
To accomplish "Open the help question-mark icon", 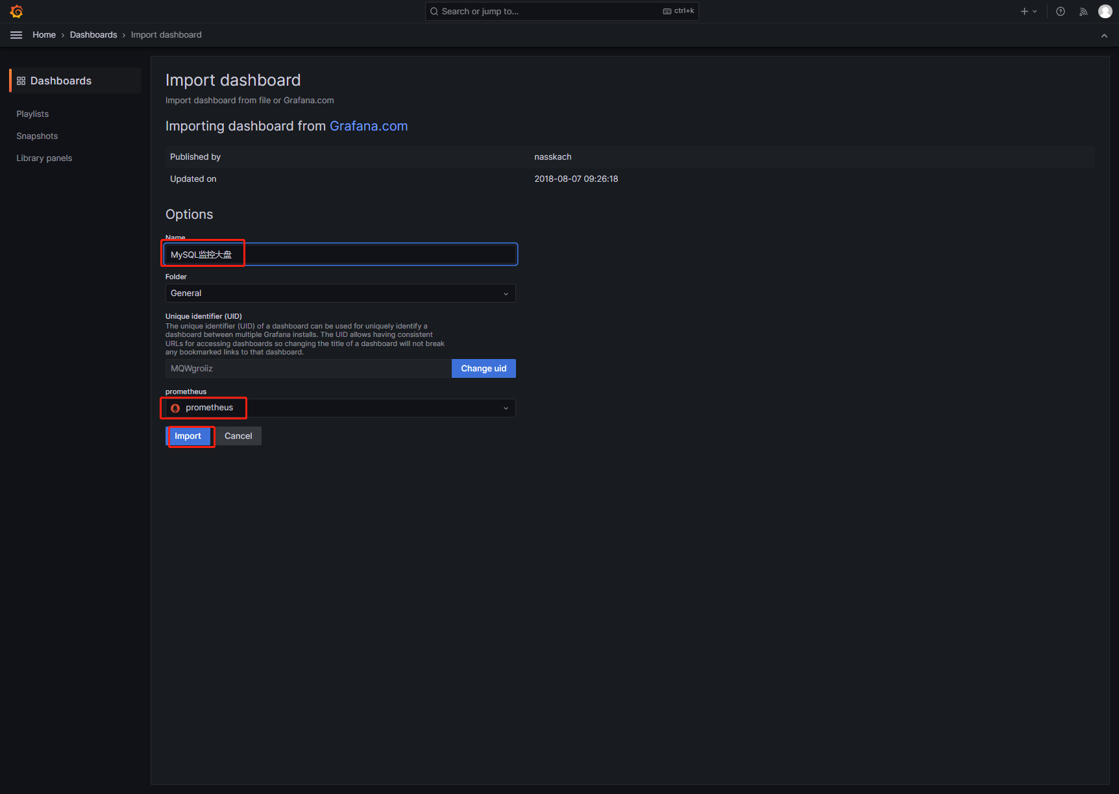I will coord(1061,12).
